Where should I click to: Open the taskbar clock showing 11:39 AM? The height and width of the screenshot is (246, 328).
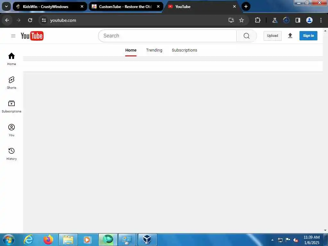point(312,240)
